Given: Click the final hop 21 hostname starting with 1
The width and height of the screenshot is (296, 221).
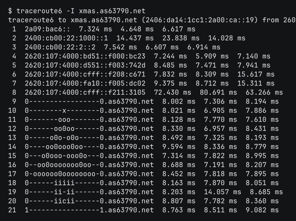Looking at the screenshot, I should [89, 210].
